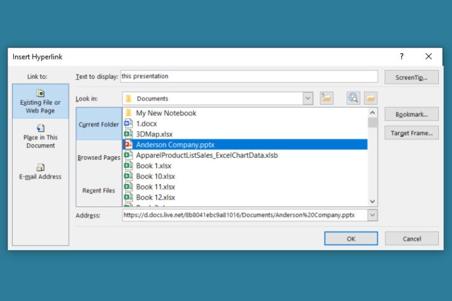Viewport: 452px width, 301px height.
Task: Switch to the Browsed Pages tab
Action: coord(99,157)
